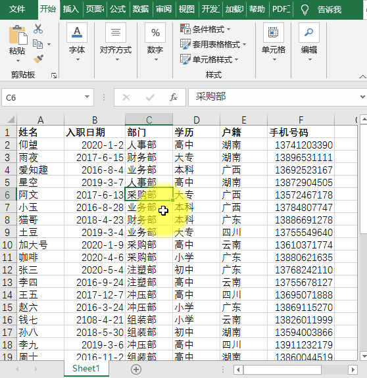Click the Cells (单元格) group icon
This screenshot has height=378, width=367.
point(274,33)
